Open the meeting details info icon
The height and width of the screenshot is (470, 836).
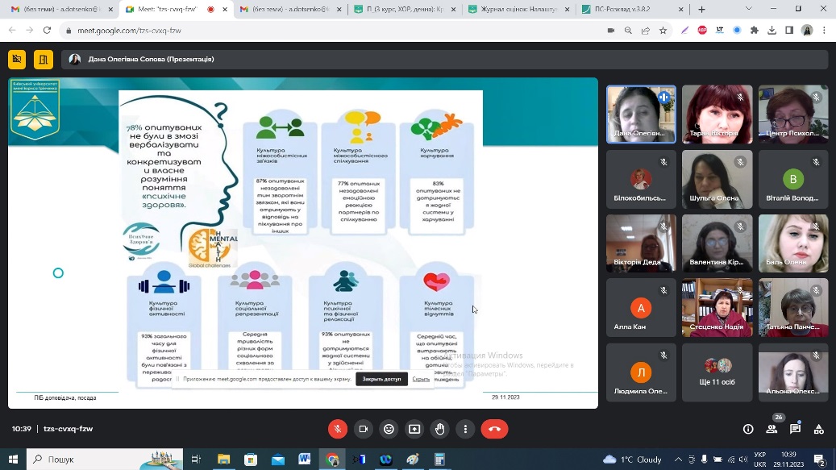click(748, 429)
